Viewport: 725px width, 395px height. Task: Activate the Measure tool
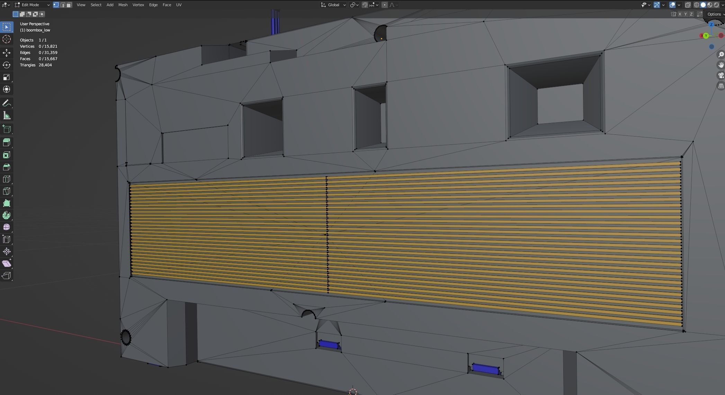point(7,115)
